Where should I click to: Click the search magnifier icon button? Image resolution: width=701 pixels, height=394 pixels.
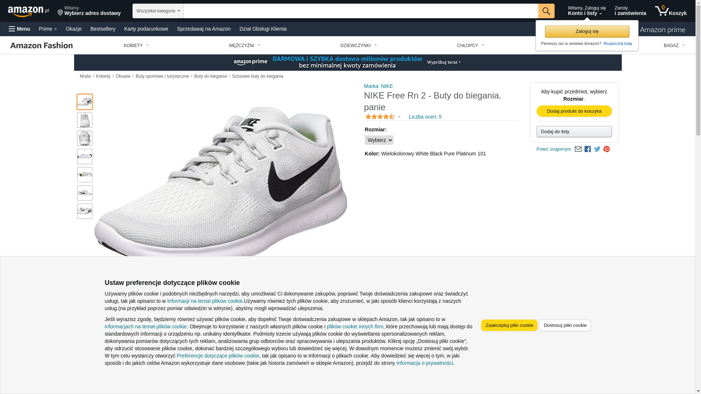546,11
